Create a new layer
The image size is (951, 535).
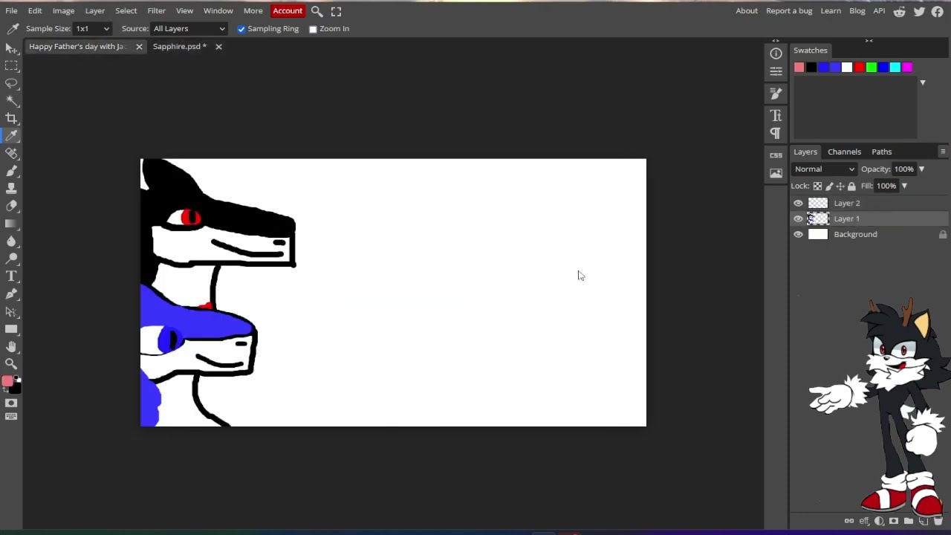[x=924, y=522]
